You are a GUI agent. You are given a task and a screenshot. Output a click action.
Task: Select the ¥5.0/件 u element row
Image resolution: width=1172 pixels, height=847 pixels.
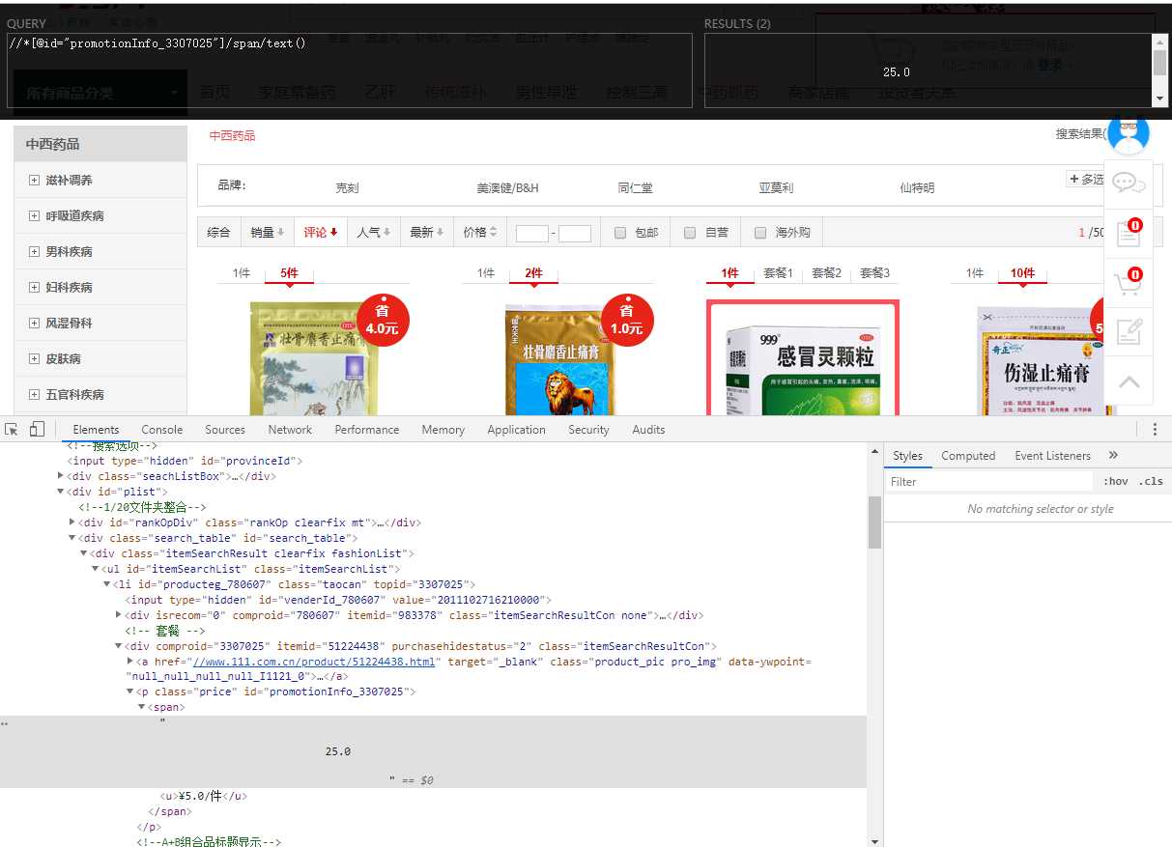click(x=203, y=796)
